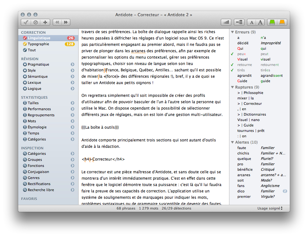Select the tournures | prêt rupture row
Image resolution: width=308 pixels, height=237 pixels.
click(x=260, y=131)
